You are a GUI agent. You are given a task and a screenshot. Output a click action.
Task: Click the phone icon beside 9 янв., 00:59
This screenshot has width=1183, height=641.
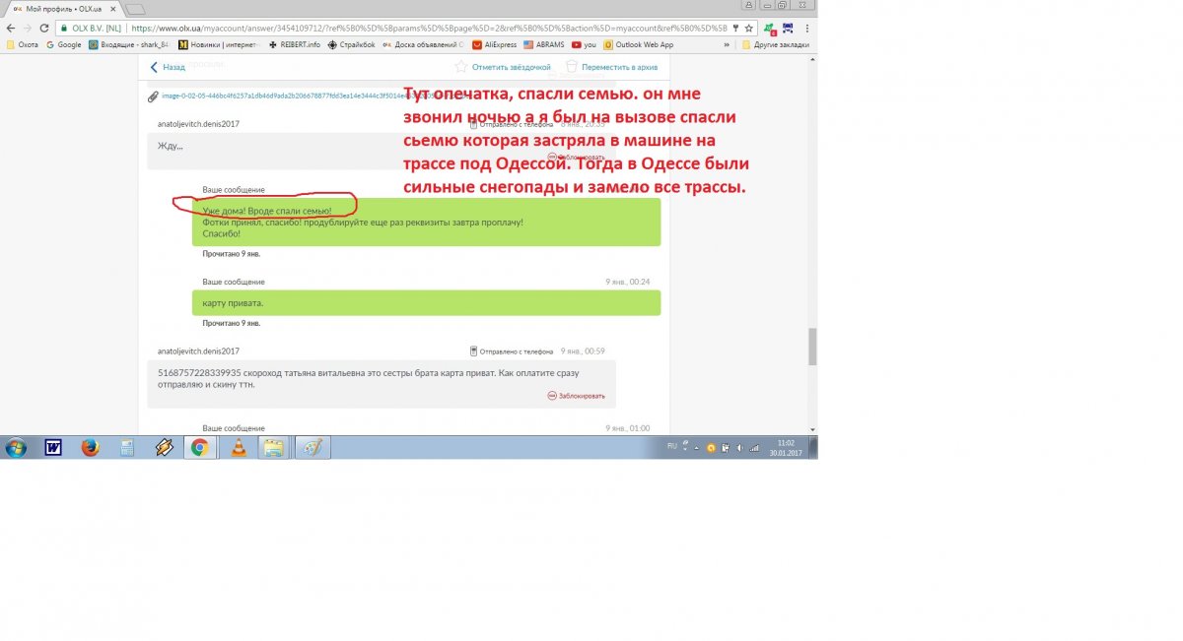point(474,351)
